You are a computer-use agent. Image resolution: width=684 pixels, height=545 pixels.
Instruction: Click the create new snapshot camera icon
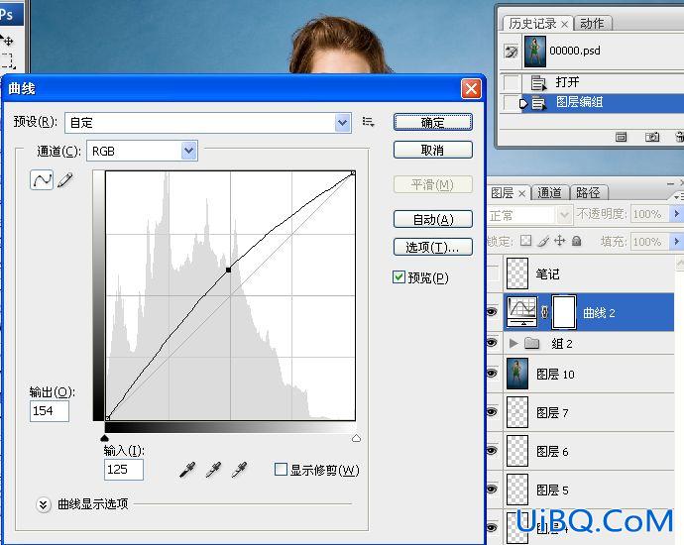[651, 138]
